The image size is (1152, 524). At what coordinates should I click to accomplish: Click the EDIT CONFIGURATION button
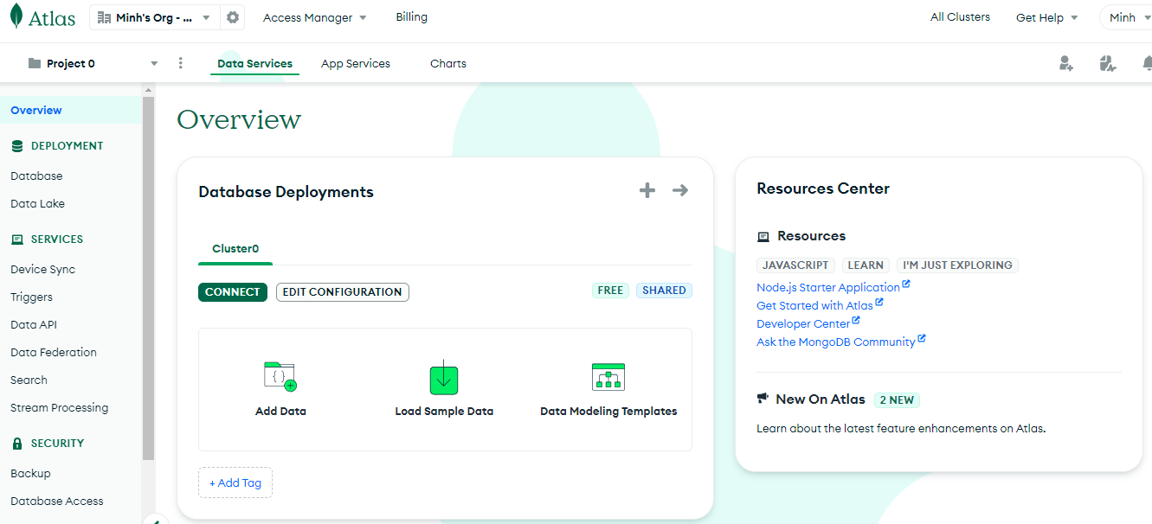click(343, 292)
